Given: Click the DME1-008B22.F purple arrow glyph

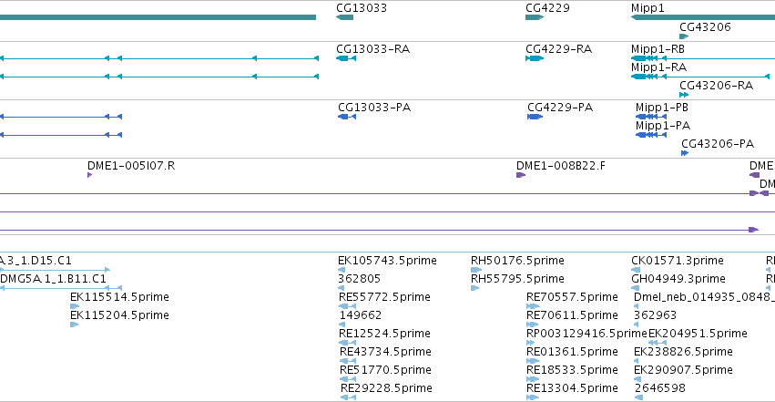Looking at the screenshot, I should [x=521, y=175].
